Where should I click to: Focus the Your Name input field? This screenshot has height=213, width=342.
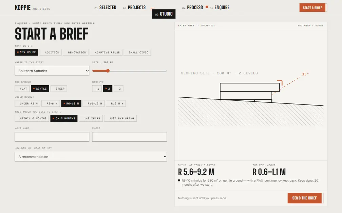(52, 137)
